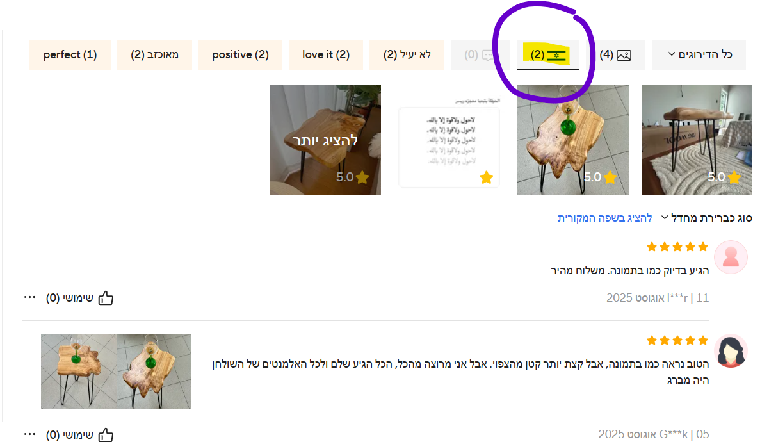The height and width of the screenshot is (442, 769).
Task: Open second review's left table photo
Action: click(x=79, y=372)
